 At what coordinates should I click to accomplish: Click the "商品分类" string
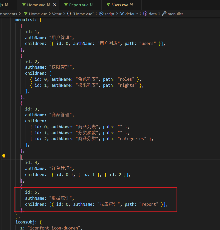[87, 139]
